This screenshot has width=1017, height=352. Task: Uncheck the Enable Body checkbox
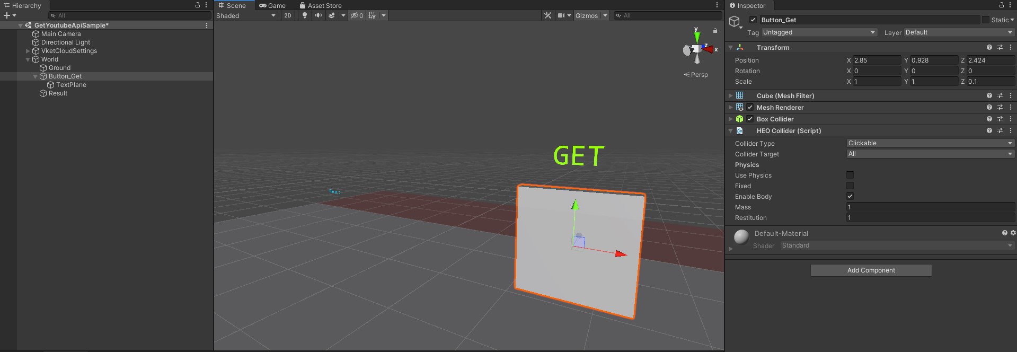coord(850,196)
